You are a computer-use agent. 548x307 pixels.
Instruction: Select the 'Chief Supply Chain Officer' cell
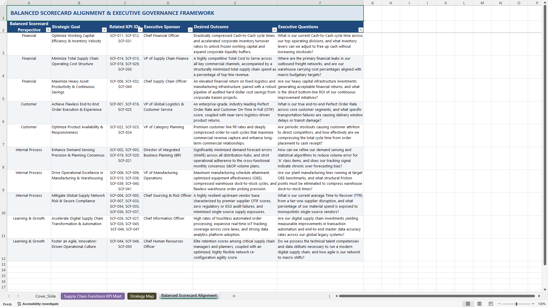tap(168, 90)
